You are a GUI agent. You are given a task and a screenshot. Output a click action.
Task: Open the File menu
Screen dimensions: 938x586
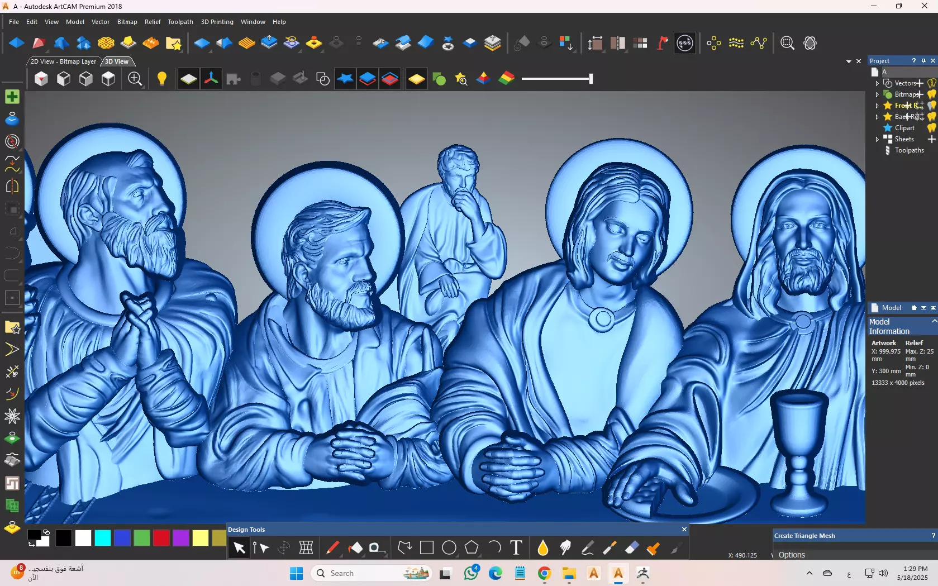pyautogui.click(x=14, y=22)
